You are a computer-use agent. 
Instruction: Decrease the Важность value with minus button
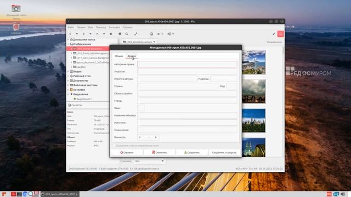click(149, 137)
